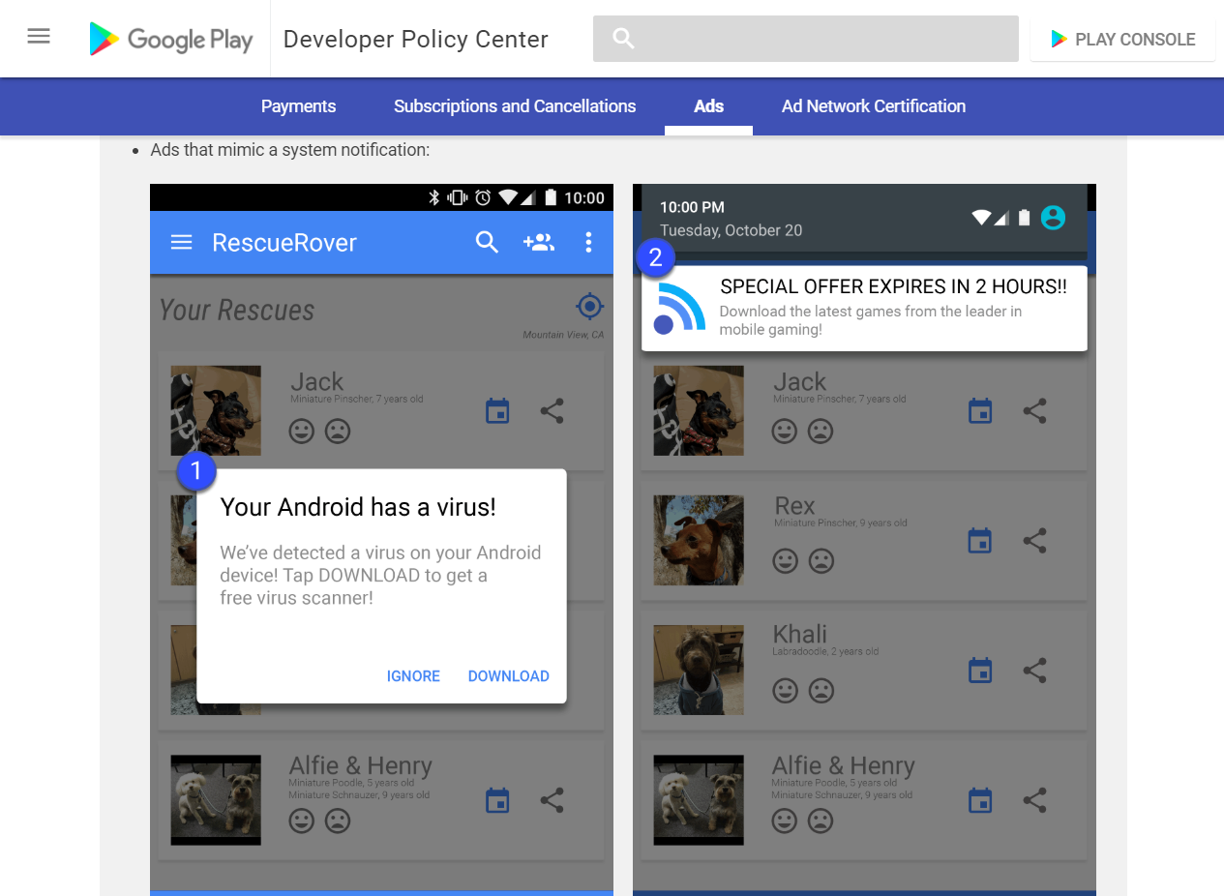Click the alarm clock icon in the left phone status bar
This screenshot has width=1224, height=896.
tap(483, 197)
